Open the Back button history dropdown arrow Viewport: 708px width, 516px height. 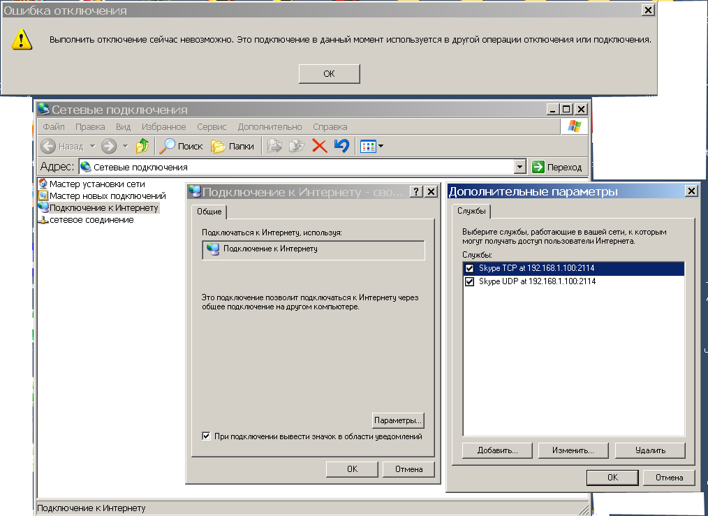pyautogui.click(x=92, y=146)
